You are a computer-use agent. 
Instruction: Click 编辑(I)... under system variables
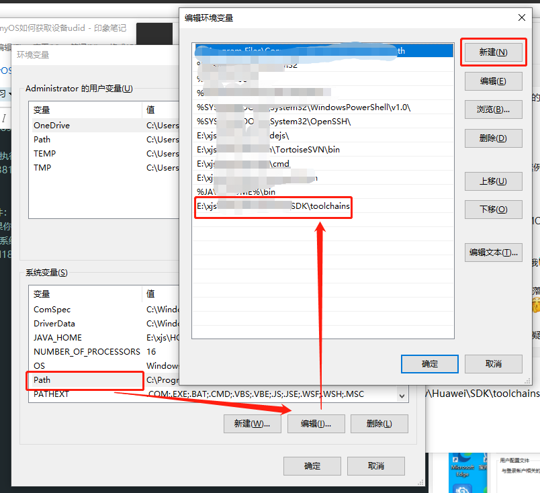[316, 424]
